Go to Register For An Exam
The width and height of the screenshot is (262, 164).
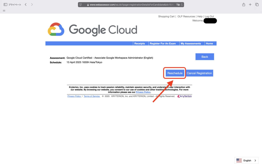[x=163, y=43]
